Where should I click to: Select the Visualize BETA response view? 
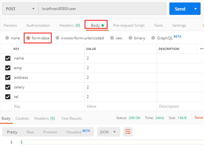(x=78, y=132)
